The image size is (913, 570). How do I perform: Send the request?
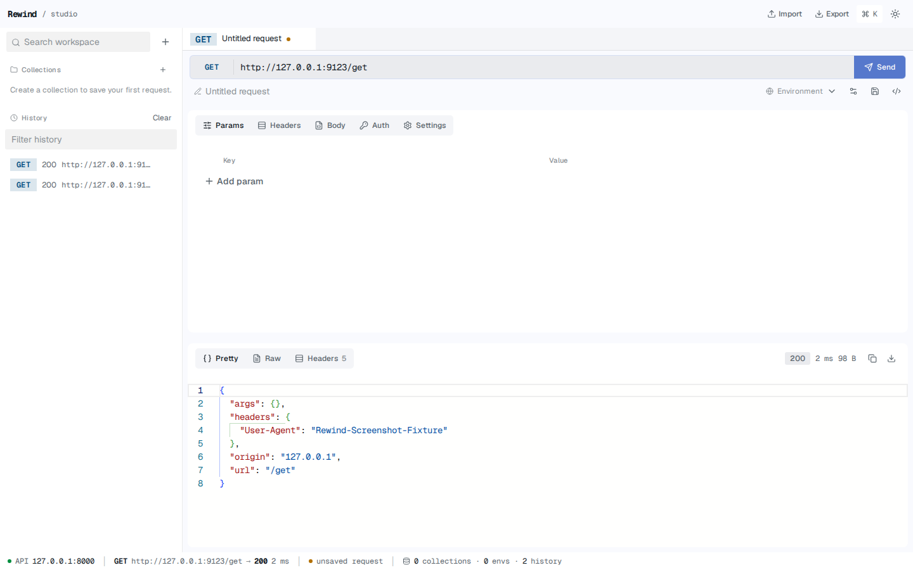coord(879,67)
